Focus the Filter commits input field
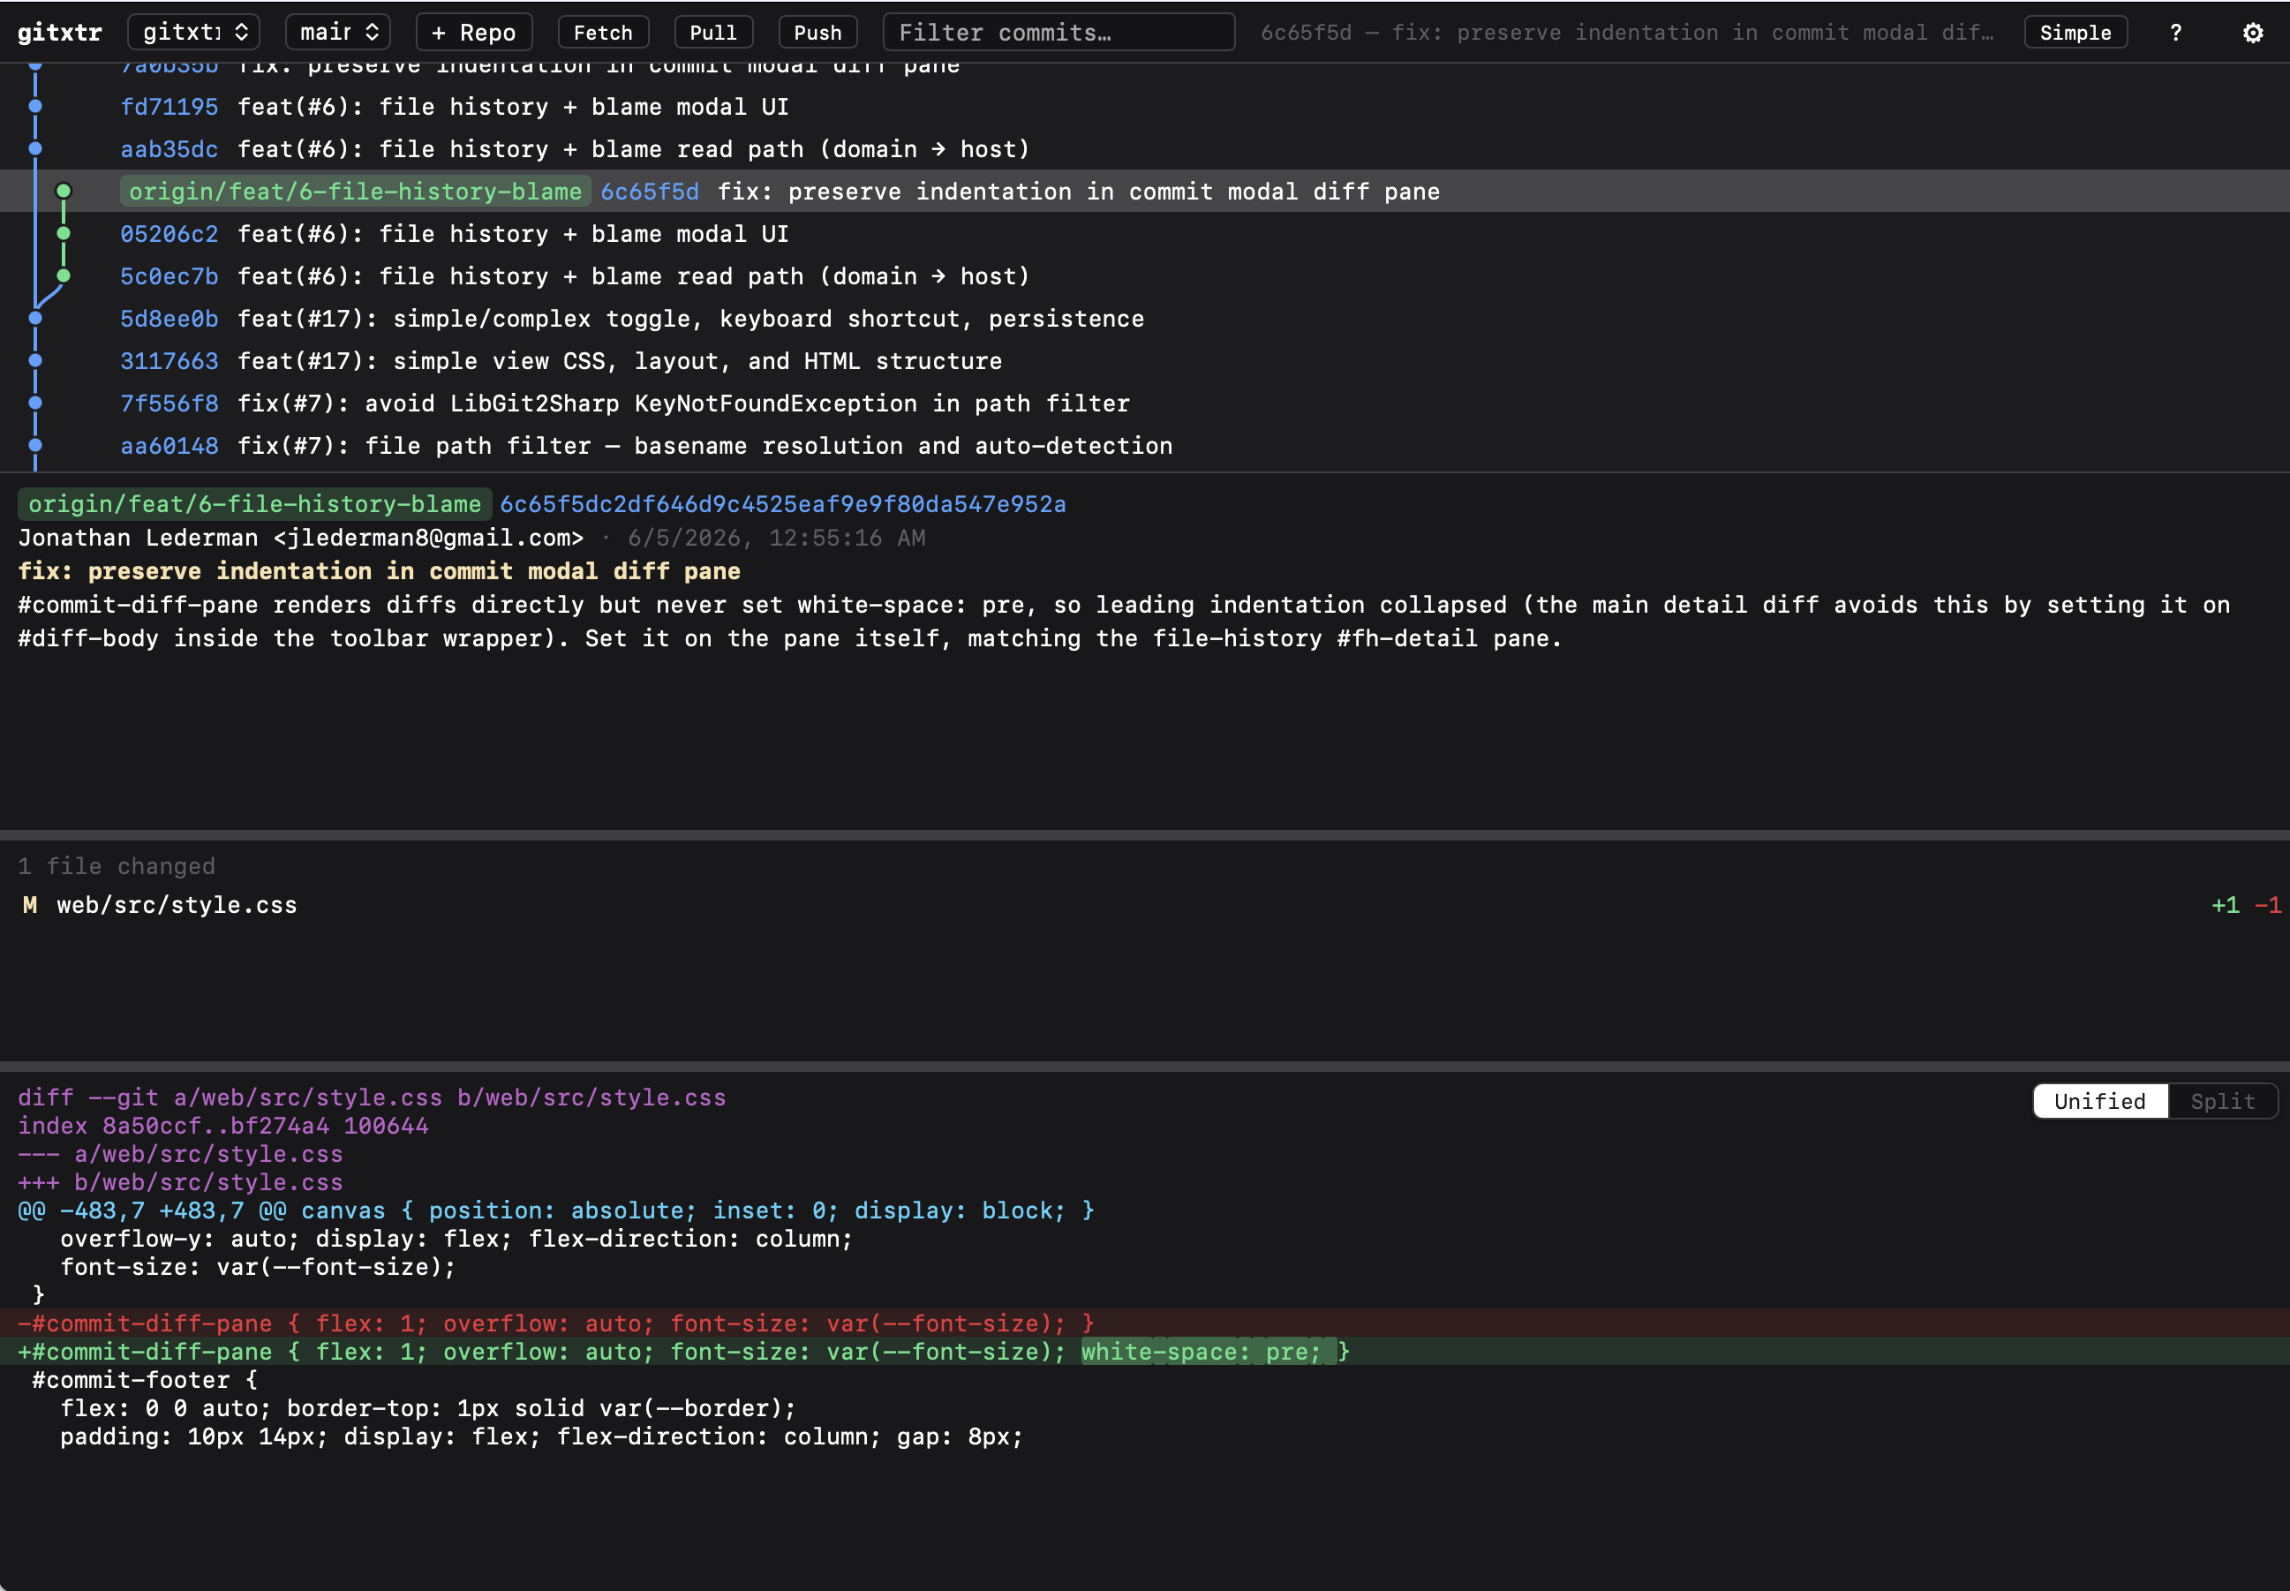This screenshot has width=2290, height=1591. [1058, 32]
